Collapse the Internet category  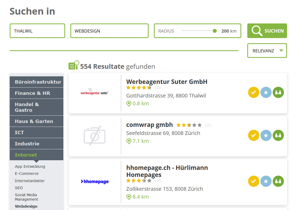tap(37, 155)
